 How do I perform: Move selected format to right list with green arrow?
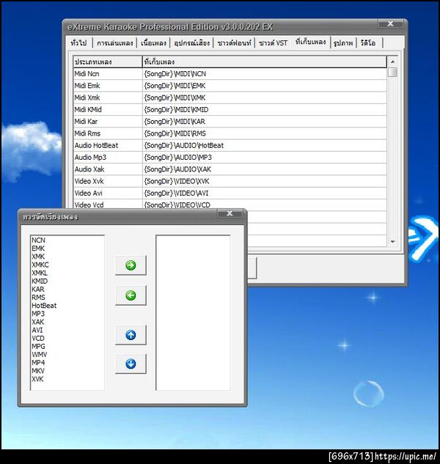pos(131,265)
